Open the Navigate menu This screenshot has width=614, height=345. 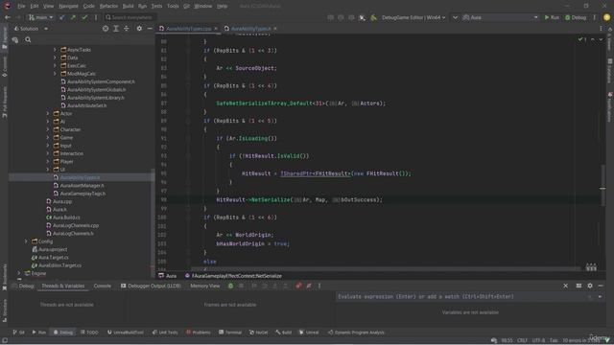tap(68, 7)
